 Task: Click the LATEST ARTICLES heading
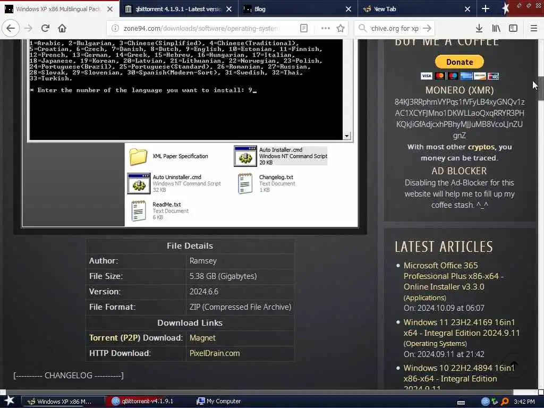pyautogui.click(x=444, y=246)
